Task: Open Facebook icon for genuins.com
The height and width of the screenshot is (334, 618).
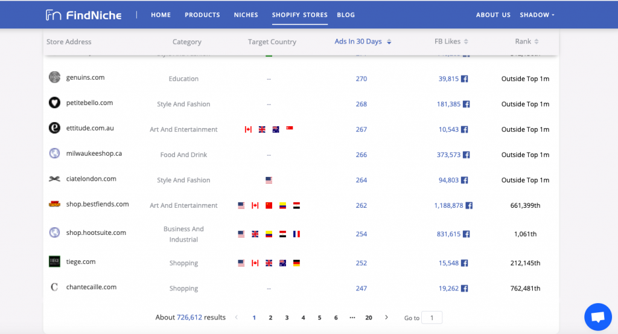Action: tap(465, 79)
